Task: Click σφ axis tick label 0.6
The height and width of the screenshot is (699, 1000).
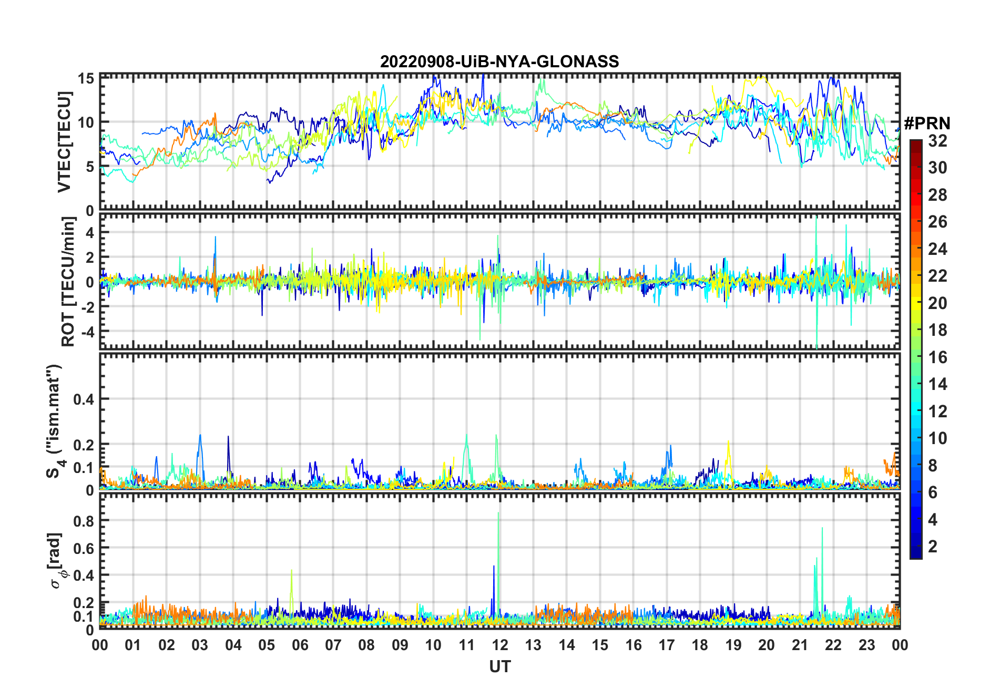Action: [84, 548]
